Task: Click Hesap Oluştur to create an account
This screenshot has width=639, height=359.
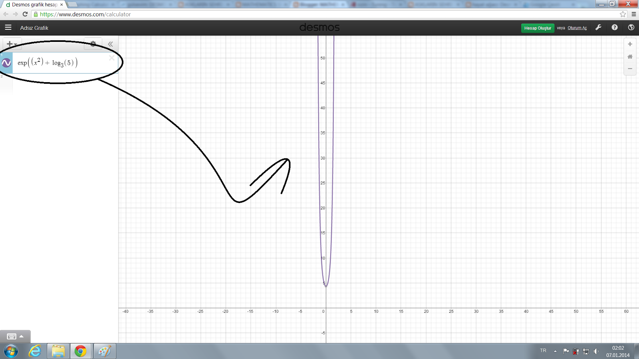Action: click(537, 28)
